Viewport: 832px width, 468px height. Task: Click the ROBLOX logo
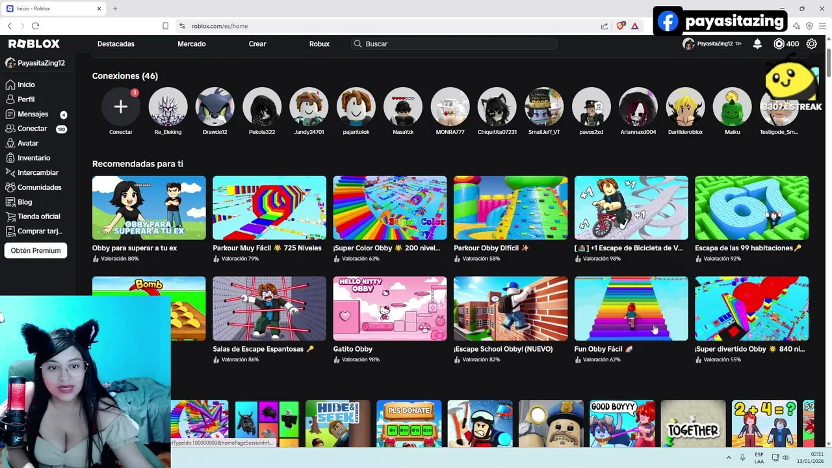(x=34, y=44)
